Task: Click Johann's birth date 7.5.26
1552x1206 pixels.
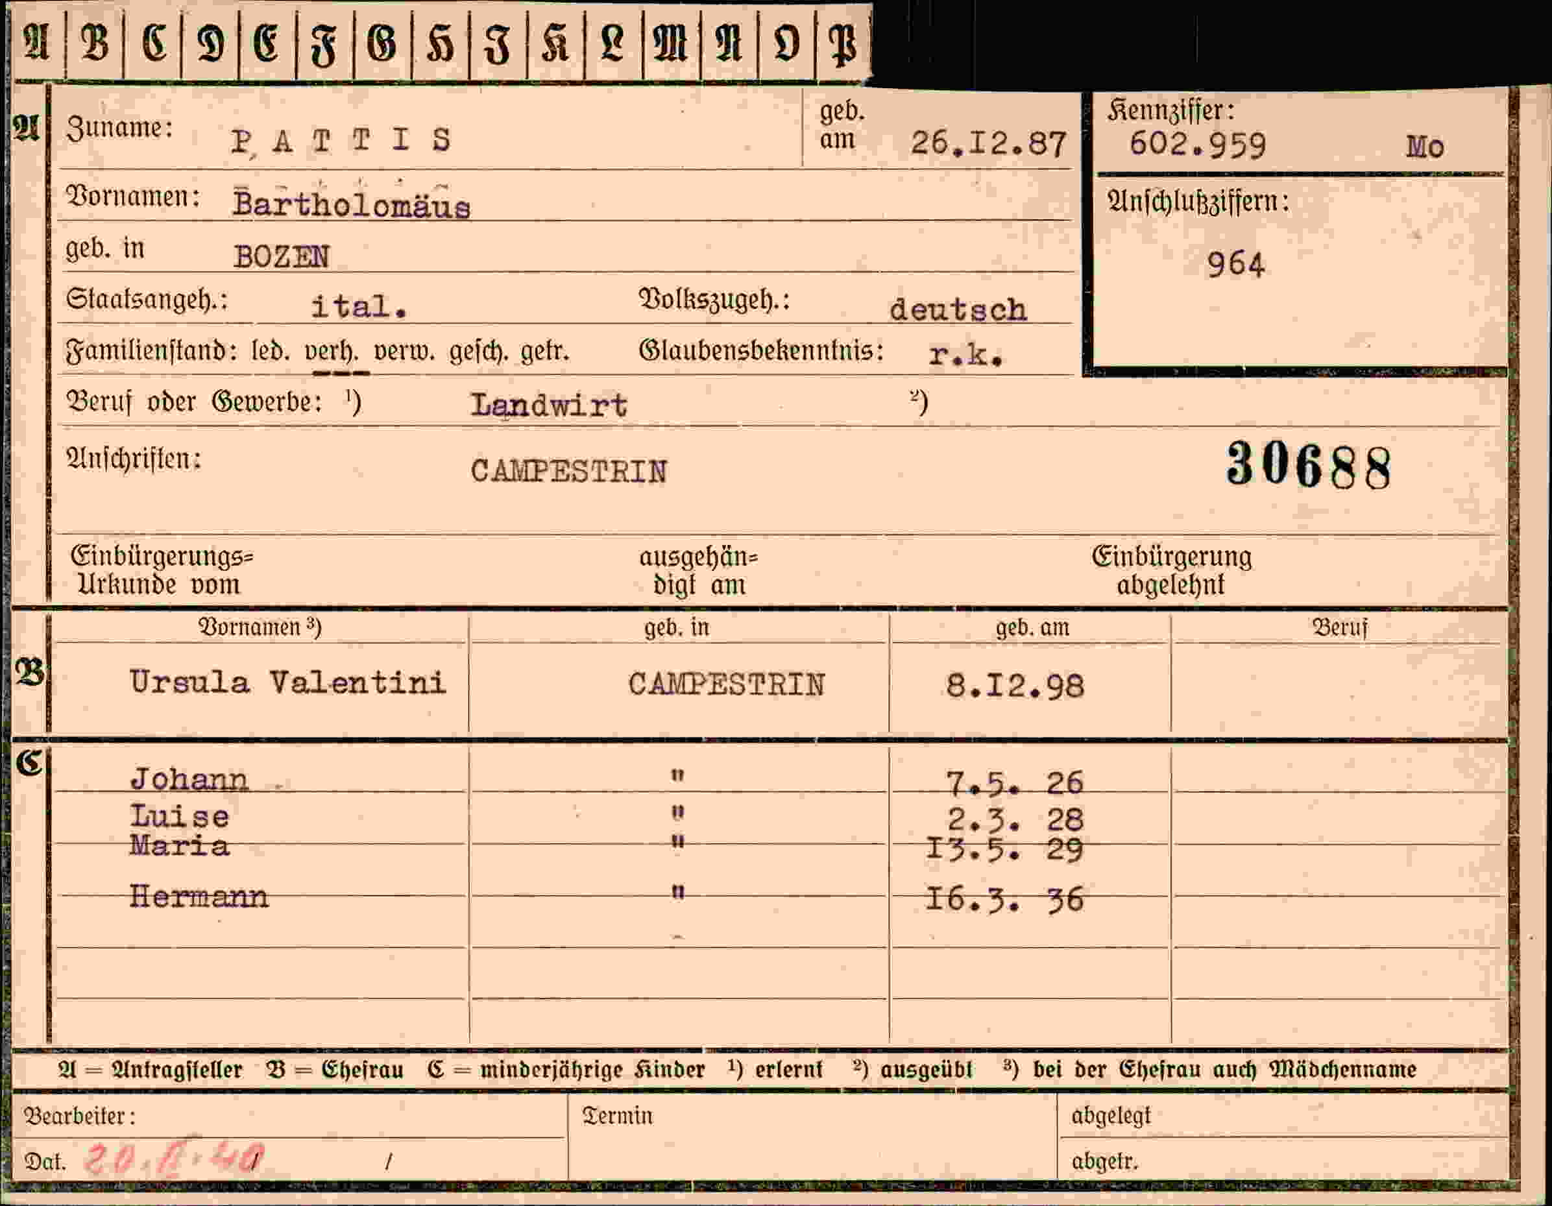Action: tap(1015, 783)
